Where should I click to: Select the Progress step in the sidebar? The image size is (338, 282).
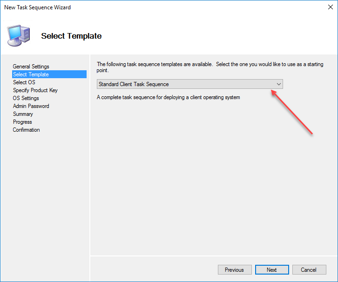[x=22, y=122]
